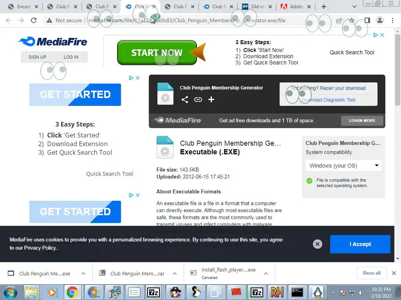
Task: Click the green START NOW button
Action: (x=157, y=53)
